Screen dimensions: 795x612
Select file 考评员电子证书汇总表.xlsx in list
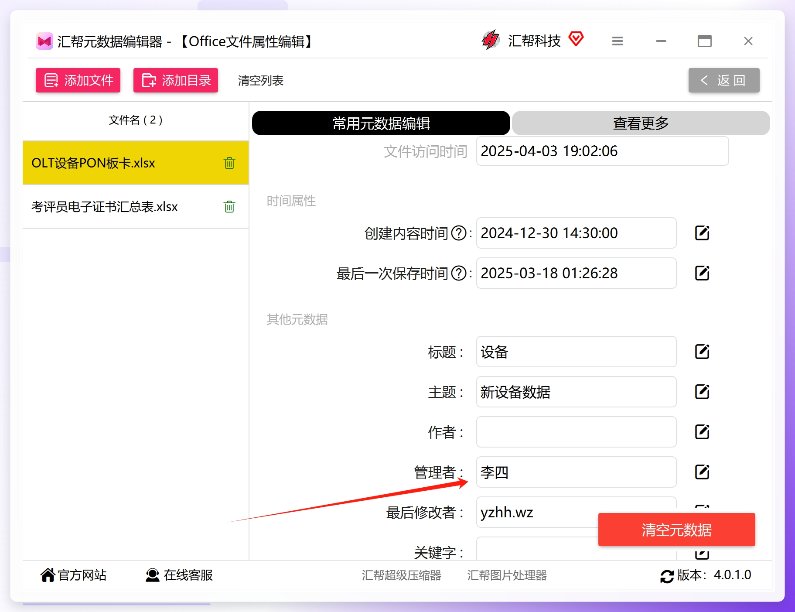pos(136,206)
